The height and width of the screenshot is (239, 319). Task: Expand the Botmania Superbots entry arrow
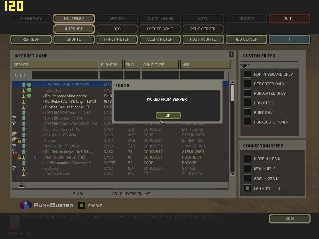pyautogui.click(x=43, y=163)
